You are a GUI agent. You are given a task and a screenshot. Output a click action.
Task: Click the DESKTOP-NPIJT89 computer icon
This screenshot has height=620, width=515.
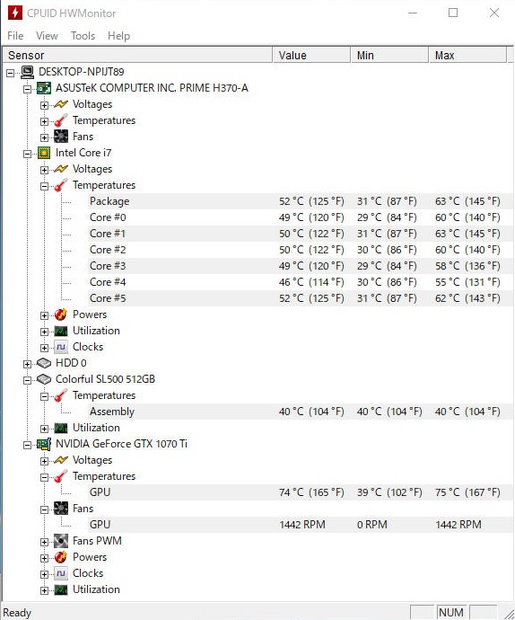click(27, 72)
